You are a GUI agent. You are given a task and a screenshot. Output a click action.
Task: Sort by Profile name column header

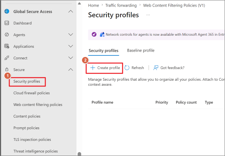(102, 102)
